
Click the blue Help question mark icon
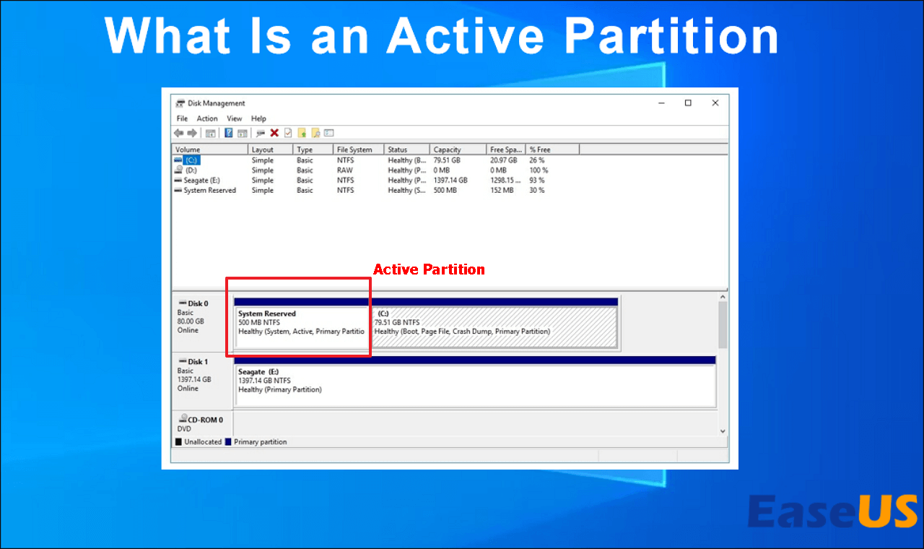point(228,133)
